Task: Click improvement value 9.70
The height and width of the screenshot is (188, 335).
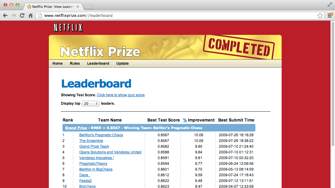Action: tap(198, 169)
